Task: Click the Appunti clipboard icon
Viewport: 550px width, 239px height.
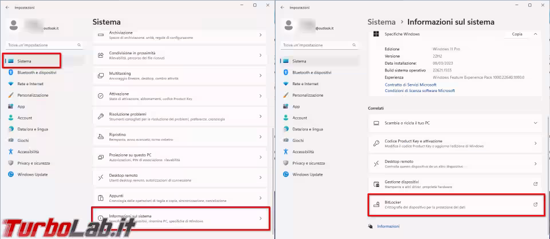Action: tap(101, 197)
